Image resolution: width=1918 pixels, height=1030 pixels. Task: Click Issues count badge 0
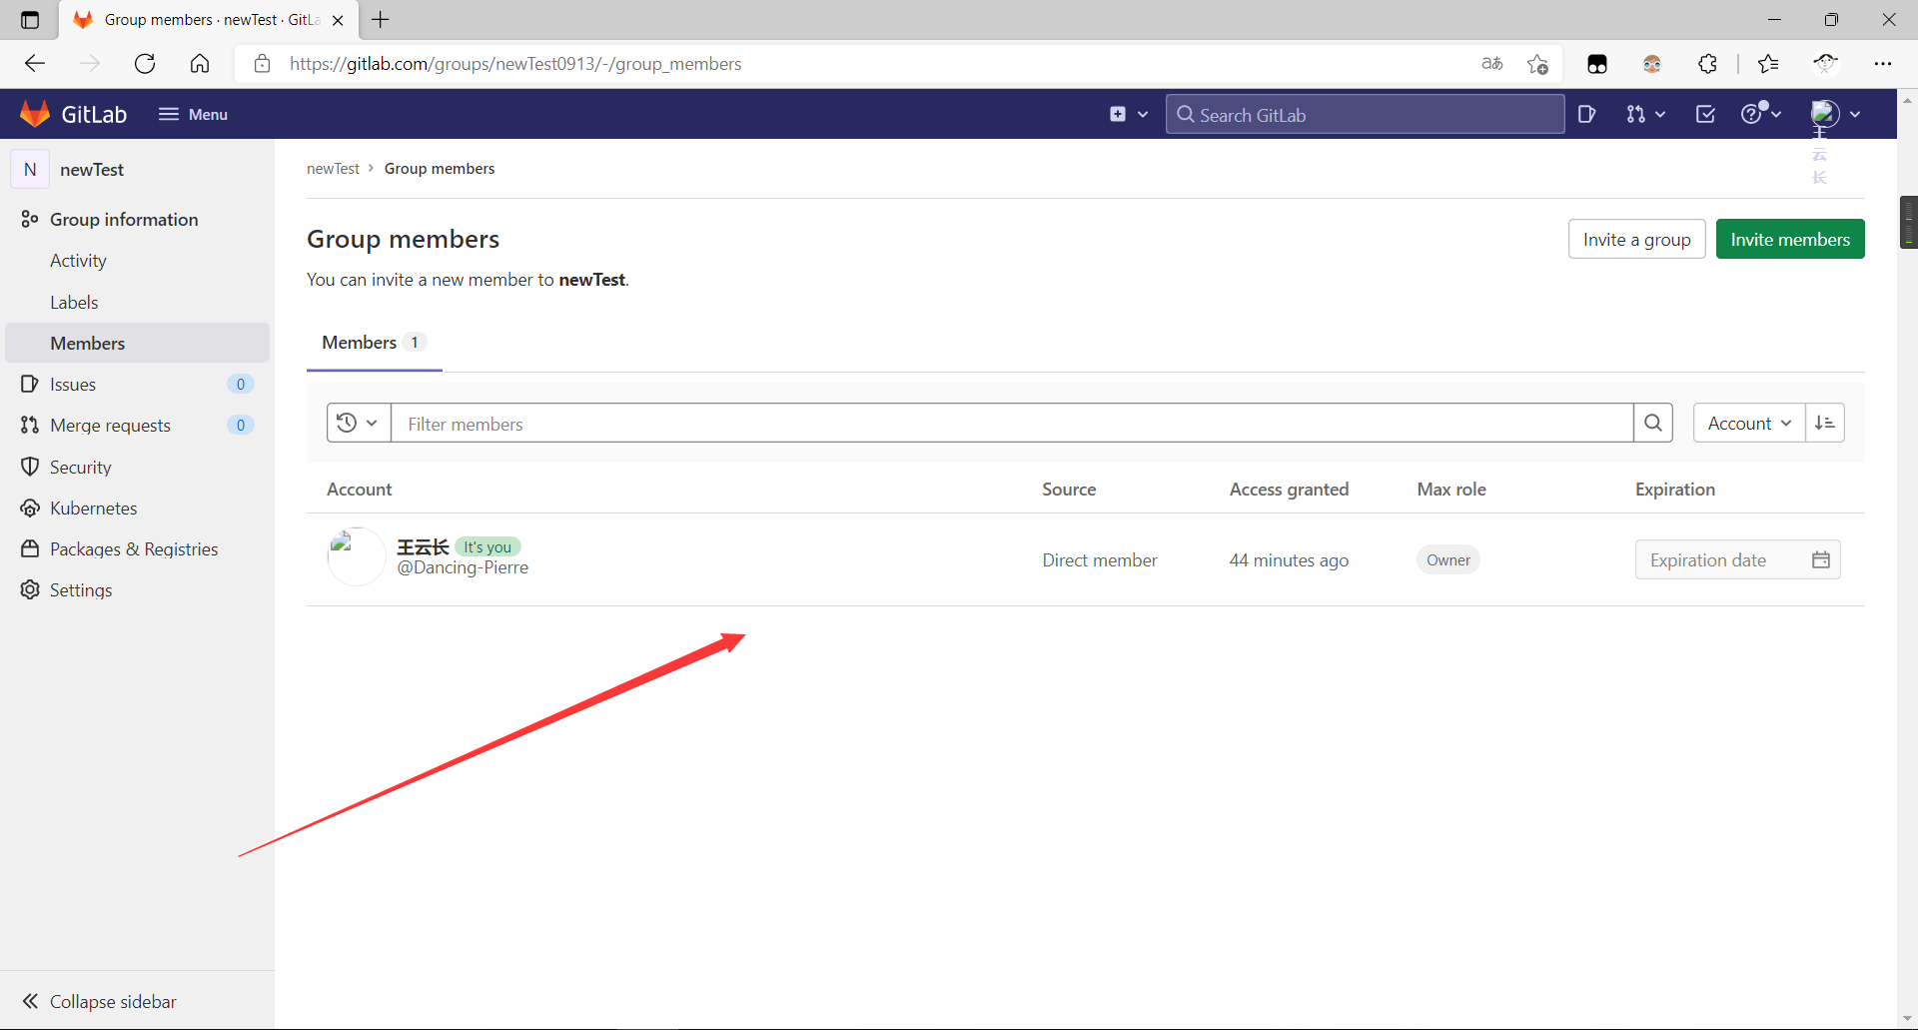pos(240,385)
